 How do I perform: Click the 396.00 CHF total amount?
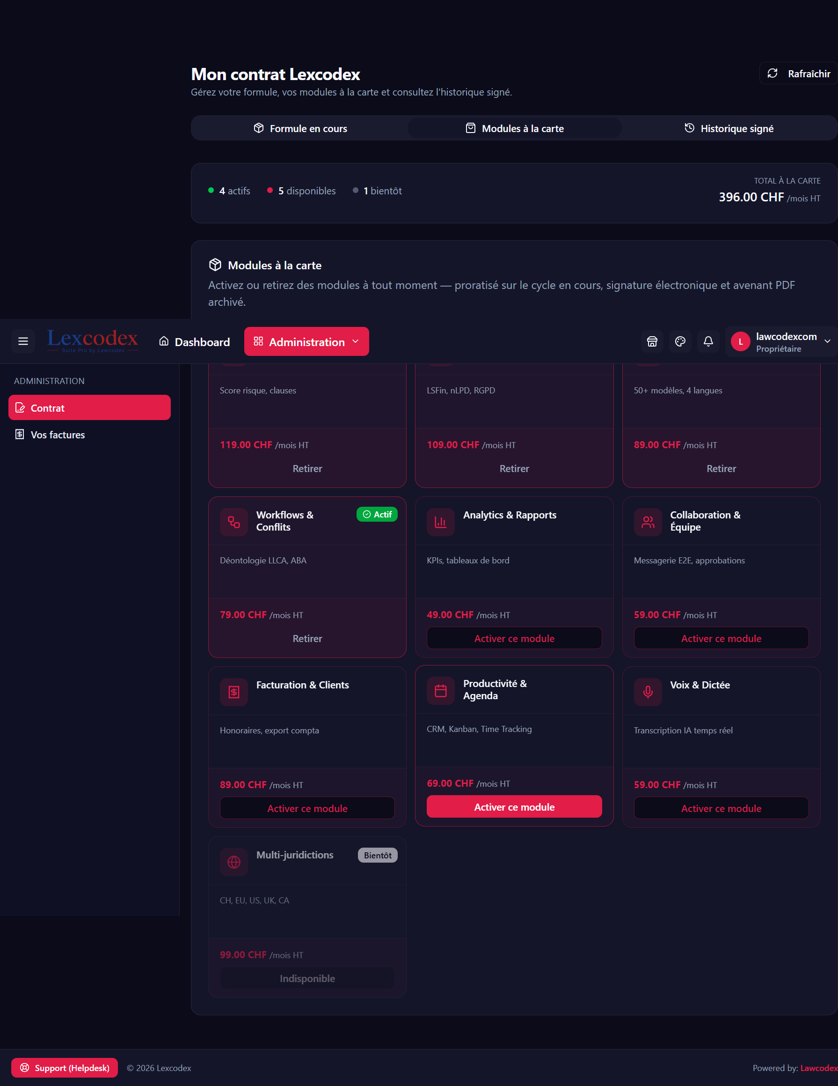click(751, 197)
